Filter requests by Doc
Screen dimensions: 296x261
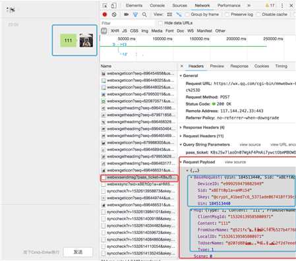181,31
